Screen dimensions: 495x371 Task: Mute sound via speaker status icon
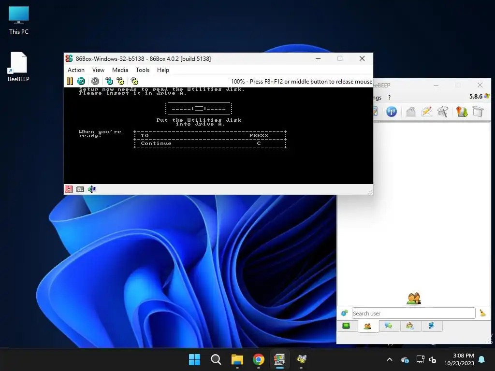(92, 189)
